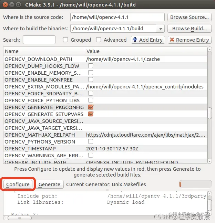Screen dimensions: 215x223
Task: Edit the /home/will/opencv-4.1.1/.cache value
Action: pyautogui.click(x=123, y=59)
